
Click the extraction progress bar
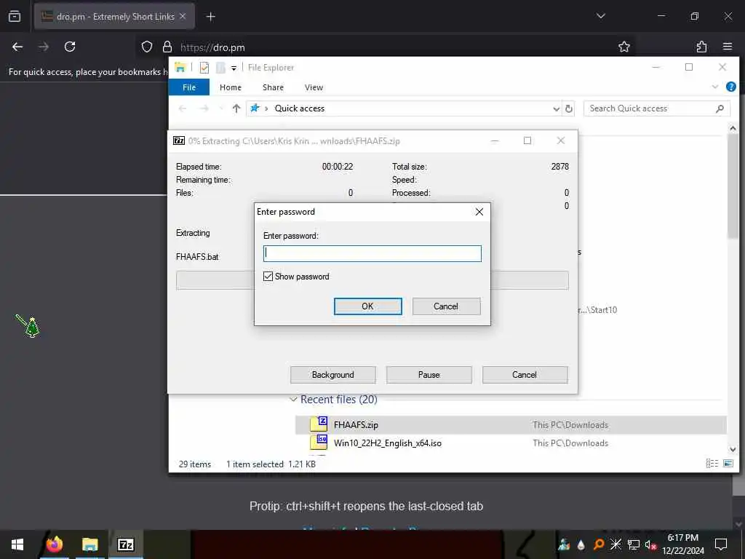coord(372,280)
